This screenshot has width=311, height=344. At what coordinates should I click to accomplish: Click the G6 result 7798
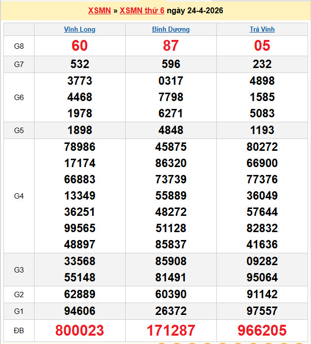pyautogui.click(x=171, y=97)
